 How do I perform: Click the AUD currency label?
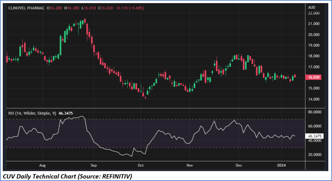click(312, 7)
